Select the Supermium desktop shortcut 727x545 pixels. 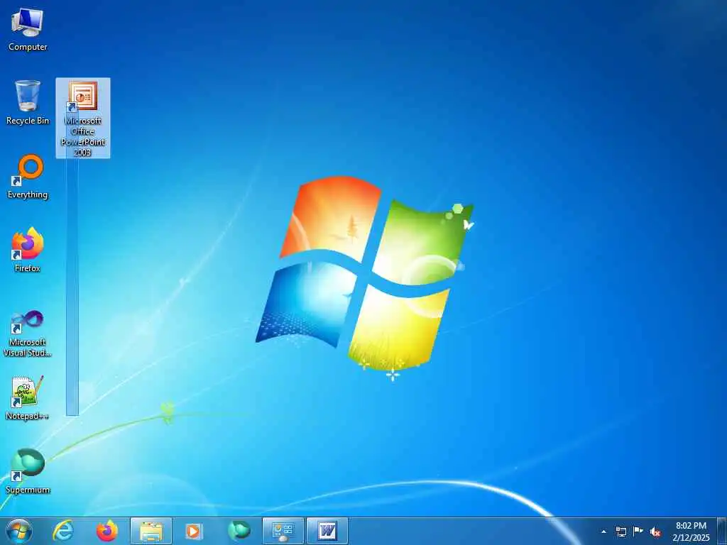(28, 471)
